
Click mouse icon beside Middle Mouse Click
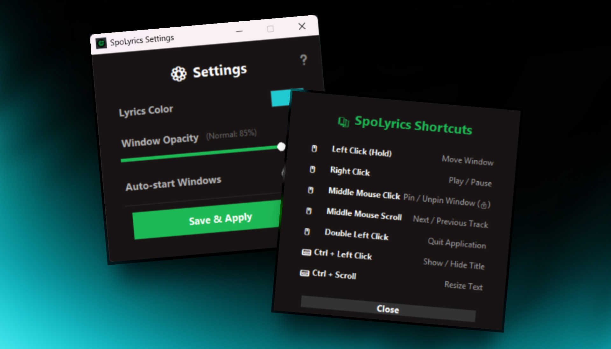click(311, 190)
